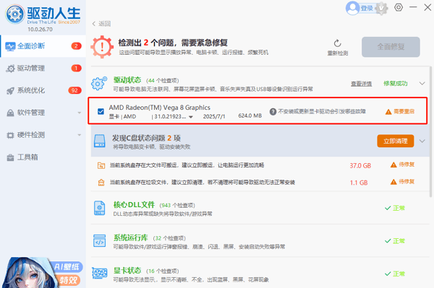Click the 核心DLL文件 file icon
The height and width of the screenshot is (288, 434).
[x=99, y=208]
